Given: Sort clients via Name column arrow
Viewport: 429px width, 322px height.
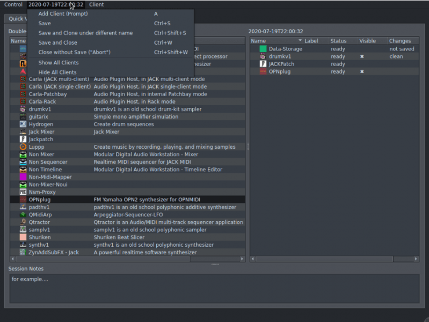Looking at the screenshot, I should coord(300,40).
